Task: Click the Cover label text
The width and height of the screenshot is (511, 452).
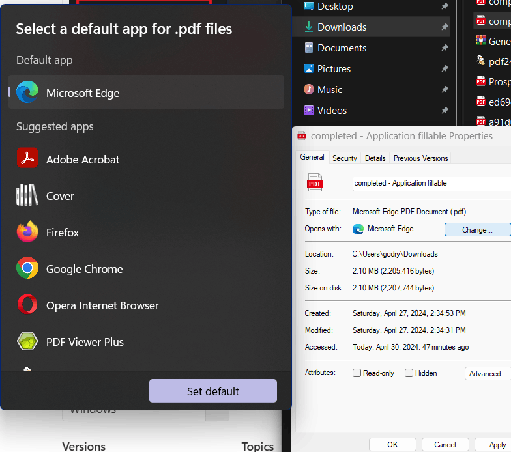Action: pos(60,196)
